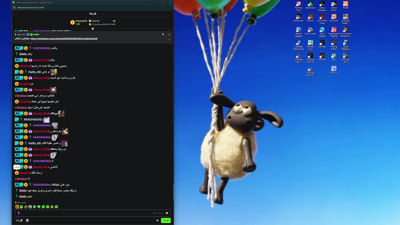Select We Were Here Expeditions desktop icon
The image size is (400, 225).
pyautogui.click(x=310, y=71)
